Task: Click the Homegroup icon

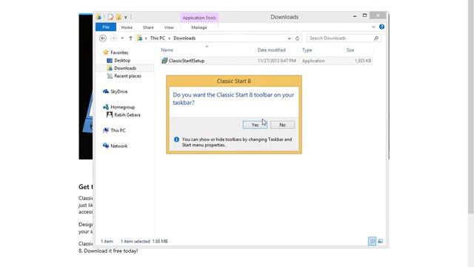Action: pyautogui.click(x=105, y=107)
